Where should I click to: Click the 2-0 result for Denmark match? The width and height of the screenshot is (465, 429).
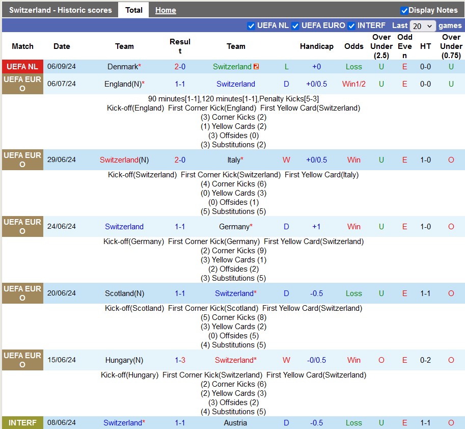[x=180, y=67]
